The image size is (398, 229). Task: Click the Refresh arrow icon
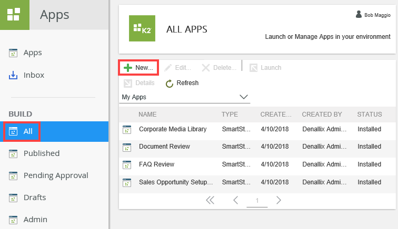[170, 83]
